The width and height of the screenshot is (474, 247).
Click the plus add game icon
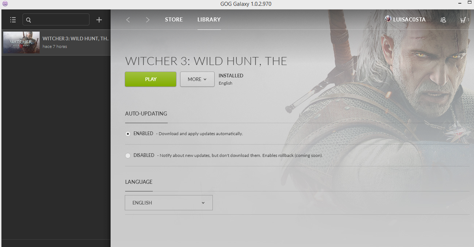(99, 20)
